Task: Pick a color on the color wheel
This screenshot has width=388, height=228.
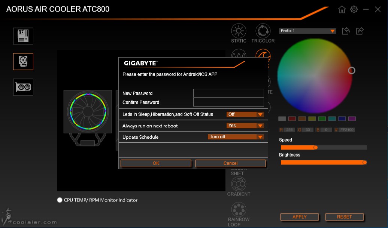Action: [x=315, y=76]
